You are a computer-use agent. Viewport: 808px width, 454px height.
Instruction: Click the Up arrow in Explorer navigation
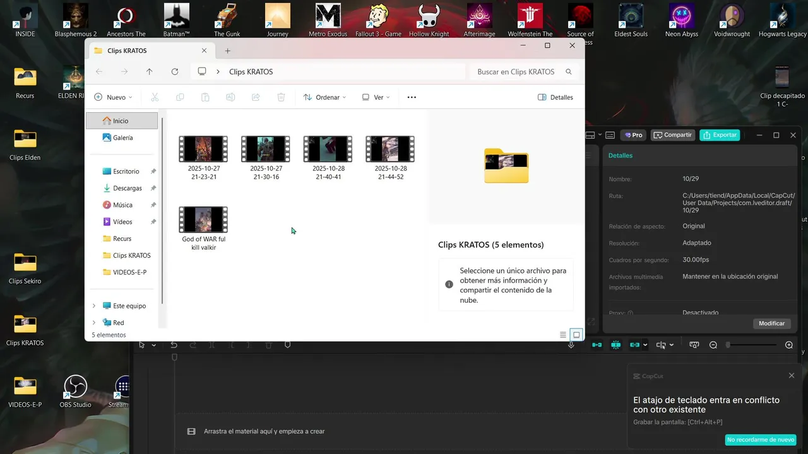(x=150, y=72)
